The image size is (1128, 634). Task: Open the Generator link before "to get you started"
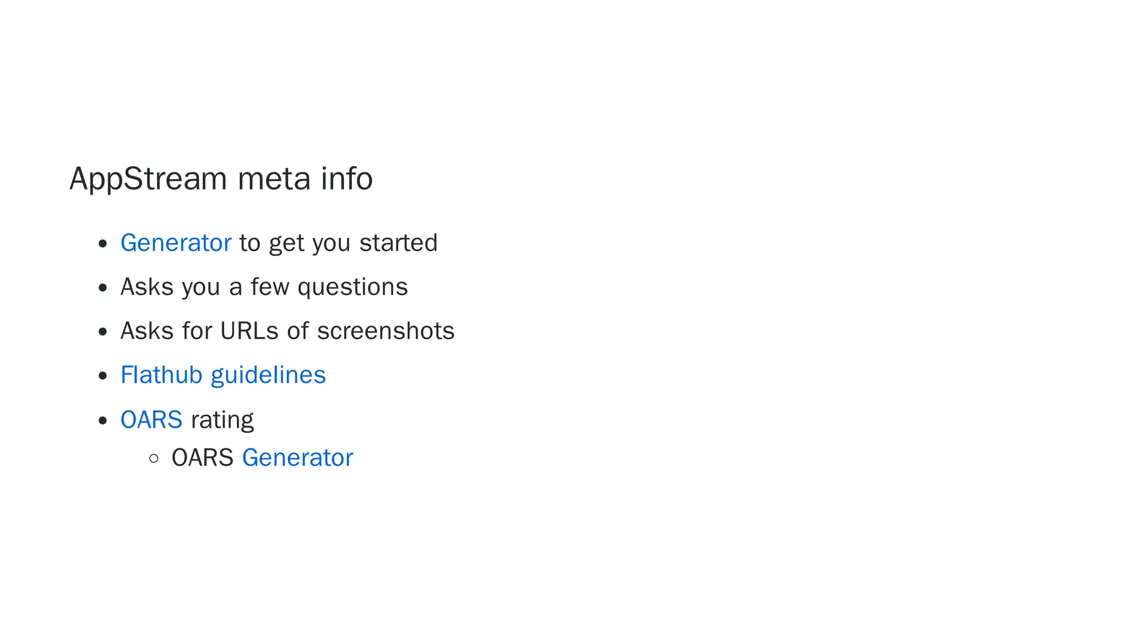click(x=176, y=243)
